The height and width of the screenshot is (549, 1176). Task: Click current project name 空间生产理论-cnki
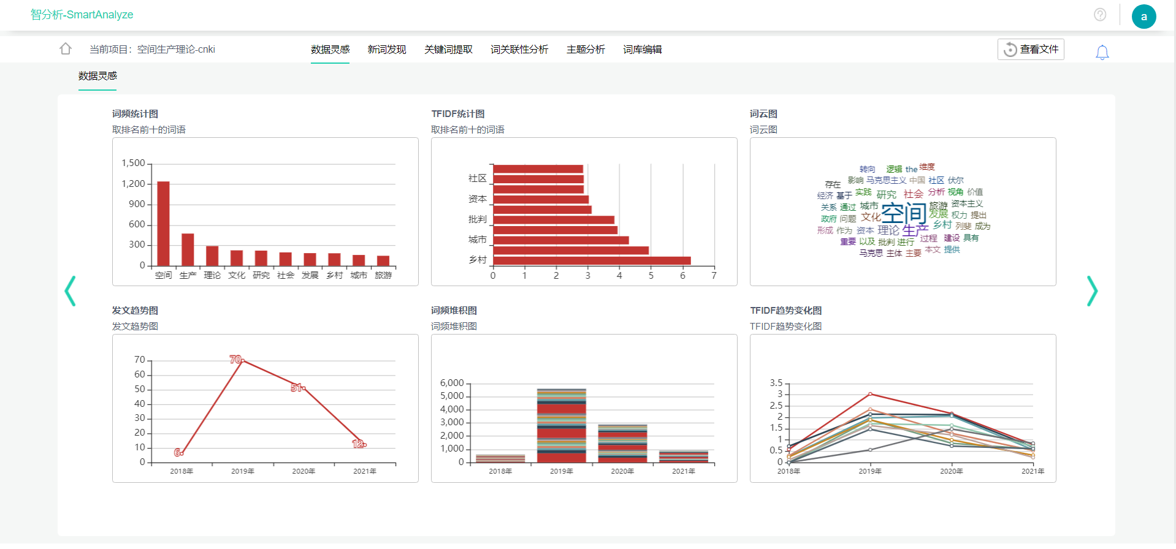(176, 50)
